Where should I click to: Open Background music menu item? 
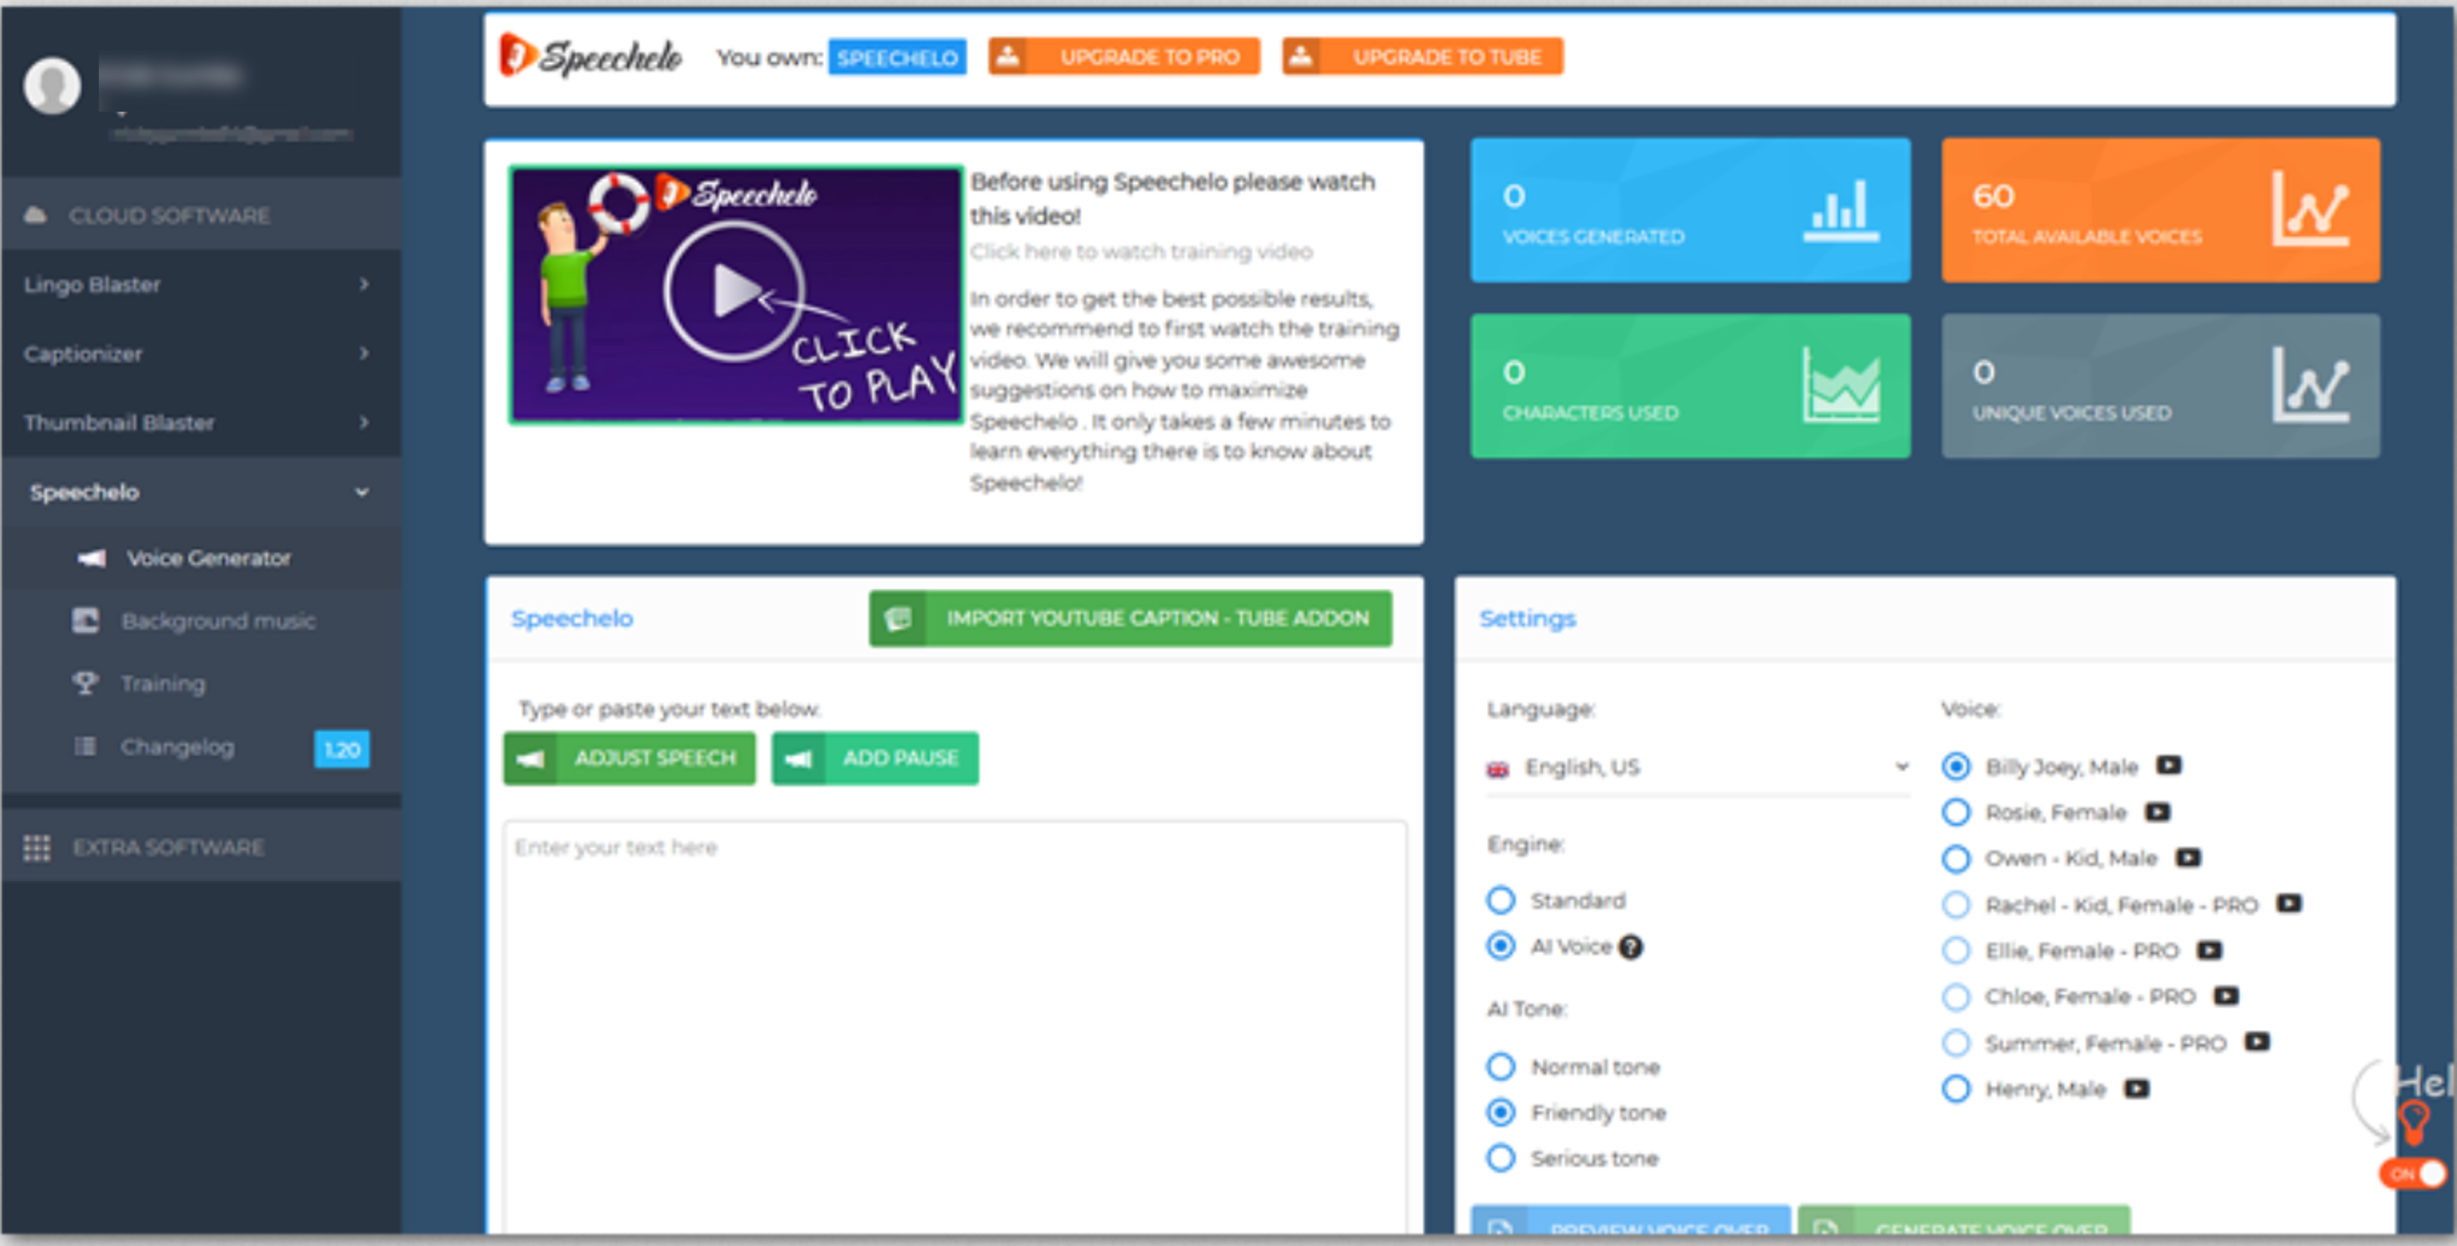pos(200,621)
